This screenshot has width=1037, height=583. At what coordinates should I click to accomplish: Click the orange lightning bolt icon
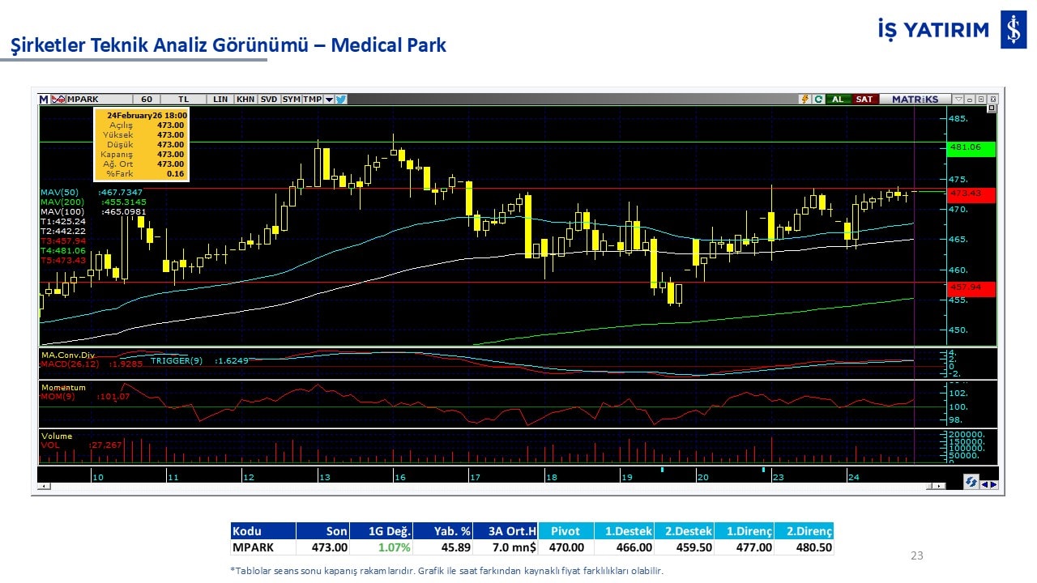pos(804,99)
